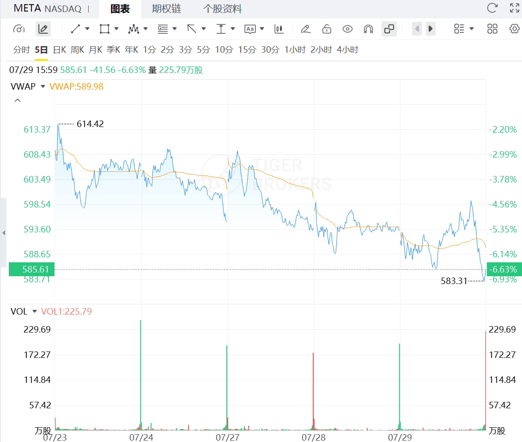This screenshot has width=522, height=442.
Task: Collapse indicator panel with up chevron
Action: point(18,100)
